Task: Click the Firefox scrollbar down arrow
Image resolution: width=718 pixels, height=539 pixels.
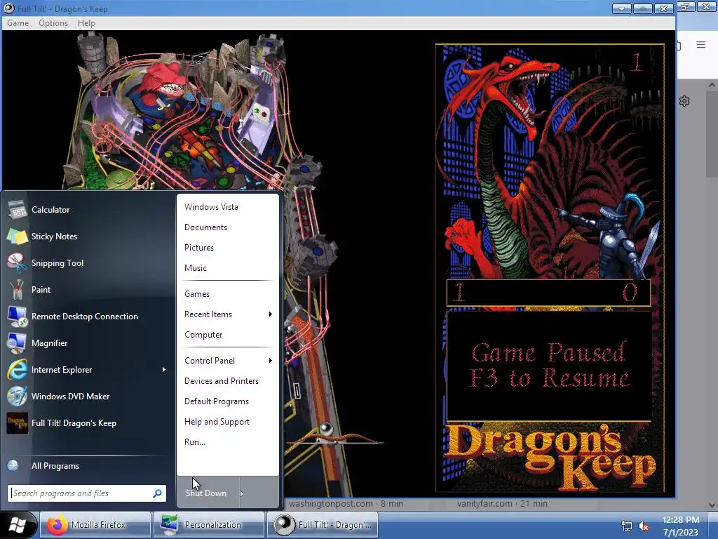Action: click(x=712, y=505)
